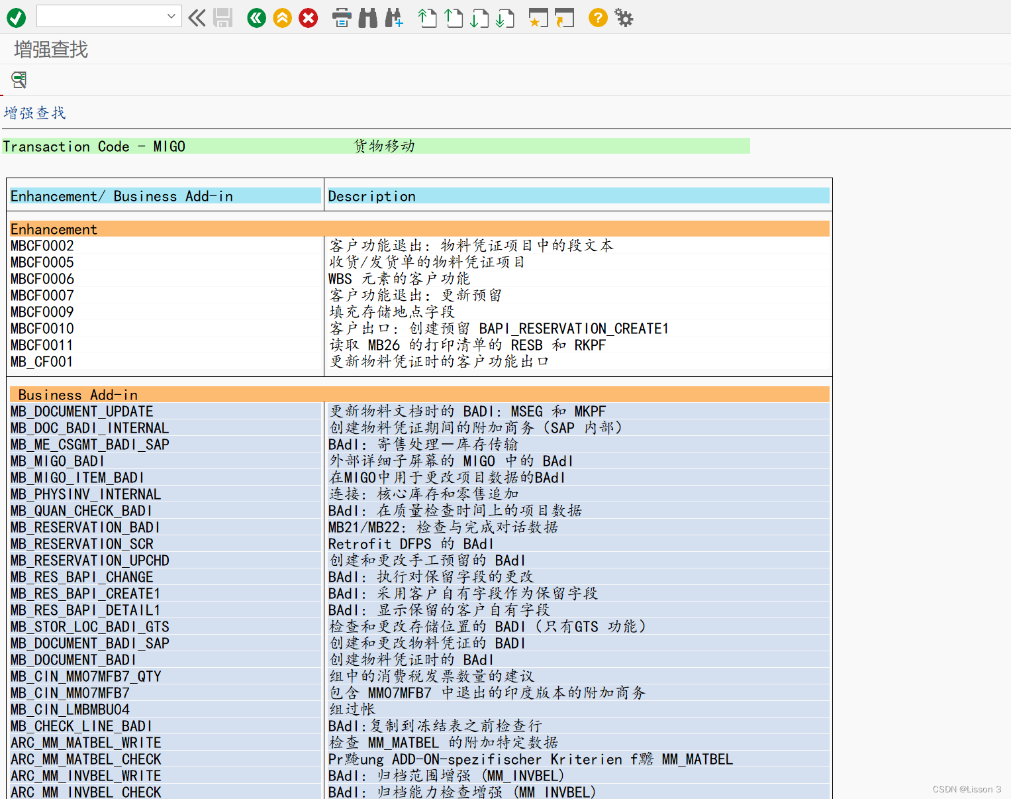
Task: Open Help via the question mark icon
Action: 597,18
